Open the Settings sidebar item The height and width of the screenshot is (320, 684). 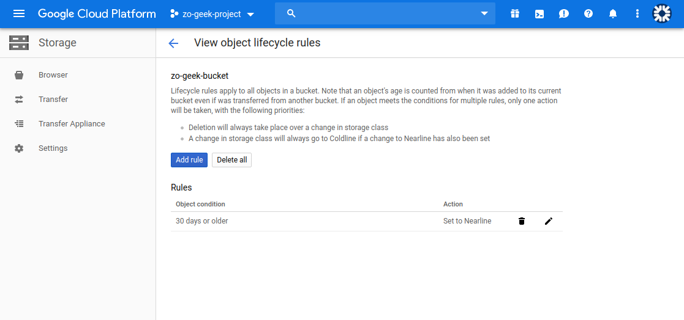[x=78, y=148]
